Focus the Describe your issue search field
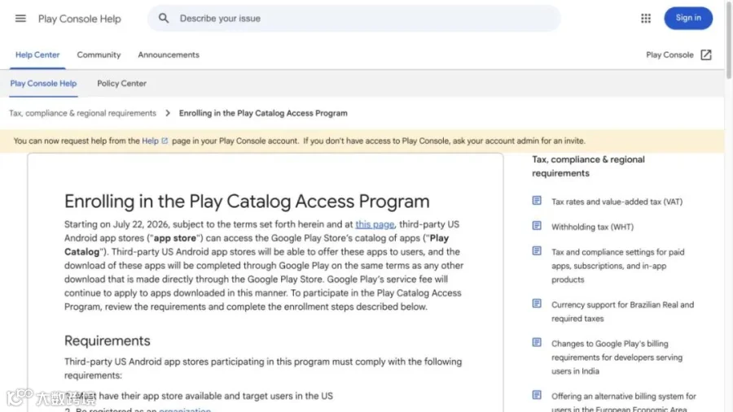The width and height of the screenshot is (733, 412). coord(354,18)
